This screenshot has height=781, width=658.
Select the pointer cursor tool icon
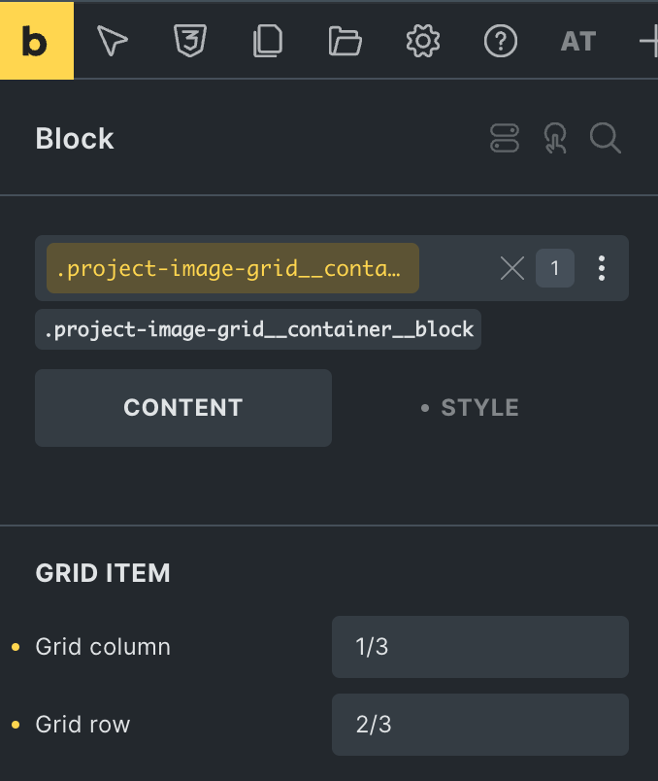(x=113, y=41)
